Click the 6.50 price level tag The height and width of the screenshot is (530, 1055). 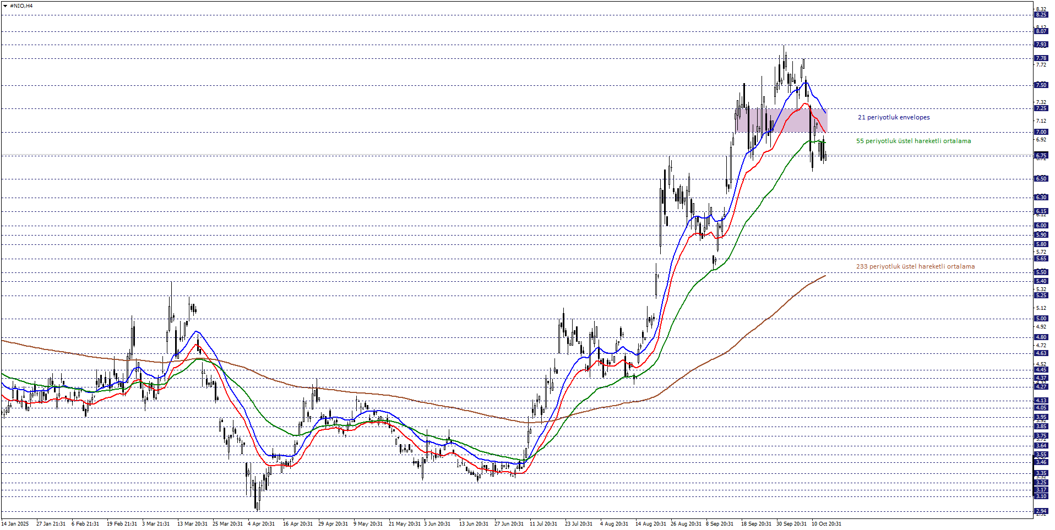[1041, 179]
